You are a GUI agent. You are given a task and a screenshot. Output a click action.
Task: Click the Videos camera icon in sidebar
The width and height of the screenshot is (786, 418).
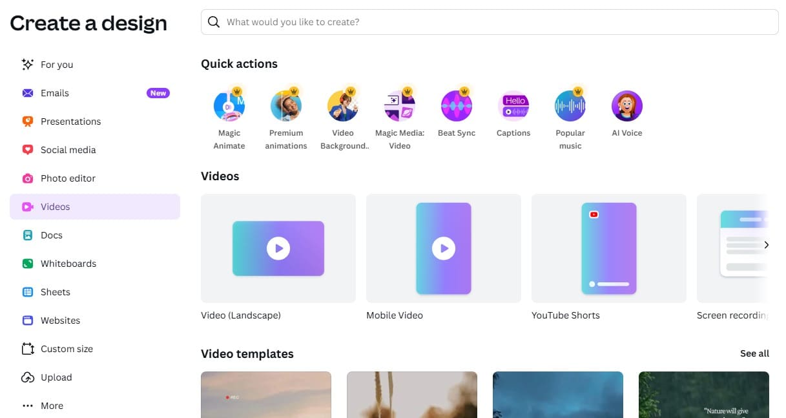click(28, 207)
